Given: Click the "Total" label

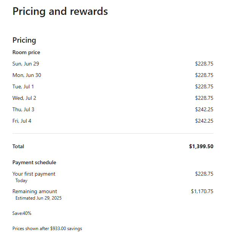Looking at the screenshot, I should (18, 146).
